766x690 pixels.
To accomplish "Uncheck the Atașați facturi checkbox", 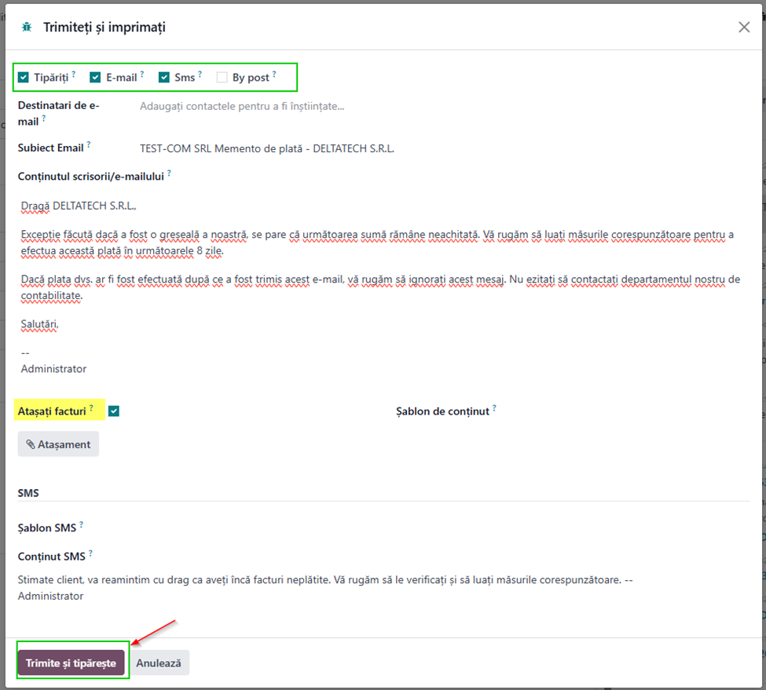I will tap(114, 411).
